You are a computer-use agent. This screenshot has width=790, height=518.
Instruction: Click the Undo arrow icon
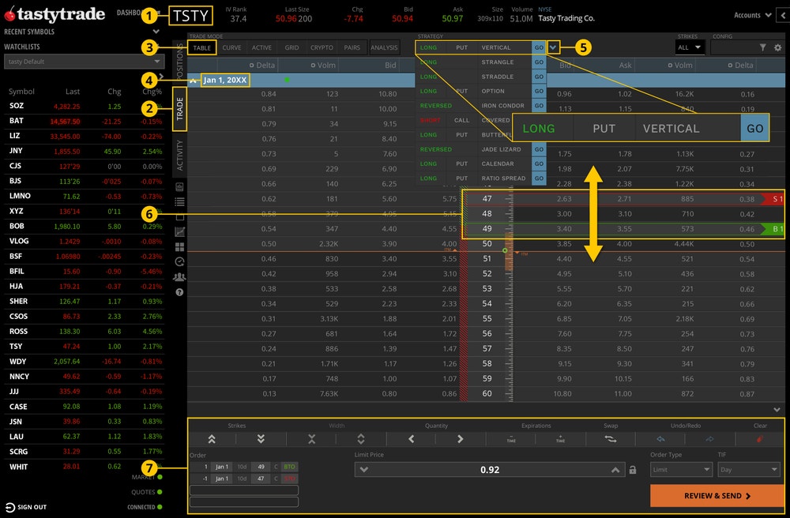point(660,439)
